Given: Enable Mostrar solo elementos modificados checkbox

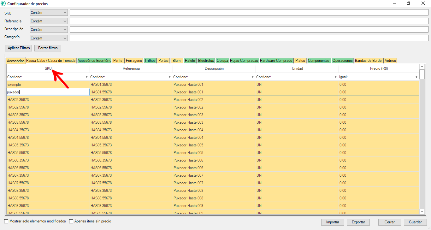Looking at the screenshot, I should coord(6,221).
